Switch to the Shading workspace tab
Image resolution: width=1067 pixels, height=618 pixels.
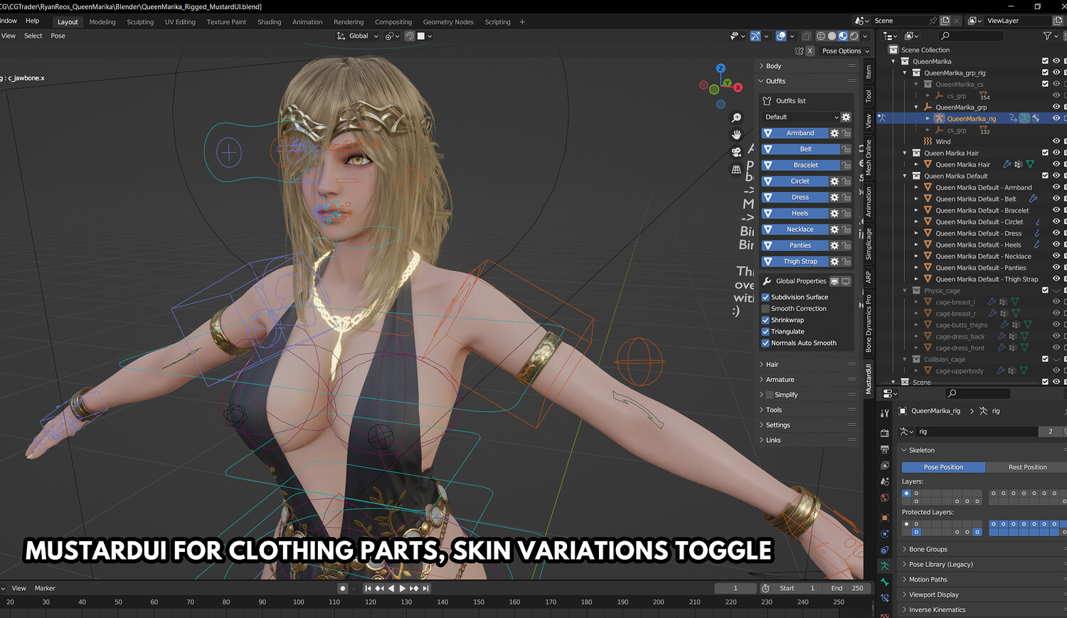(x=269, y=22)
